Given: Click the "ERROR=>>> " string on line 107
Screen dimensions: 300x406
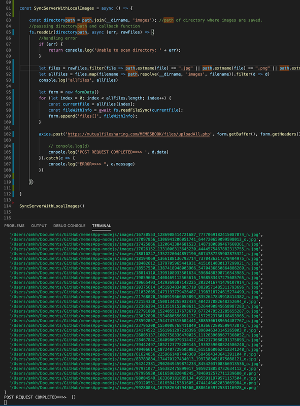Looking at the screenshot, I should (92, 164).
